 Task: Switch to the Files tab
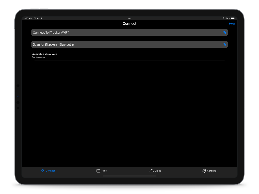tap(102, 171)
